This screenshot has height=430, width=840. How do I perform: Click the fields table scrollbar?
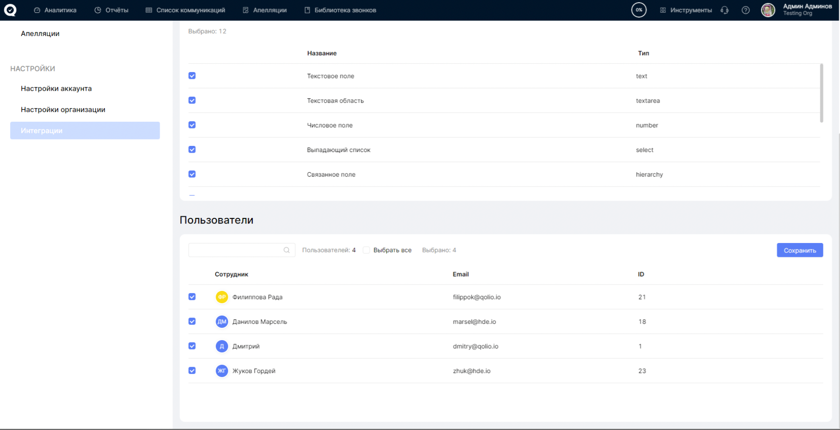point(821,93)
